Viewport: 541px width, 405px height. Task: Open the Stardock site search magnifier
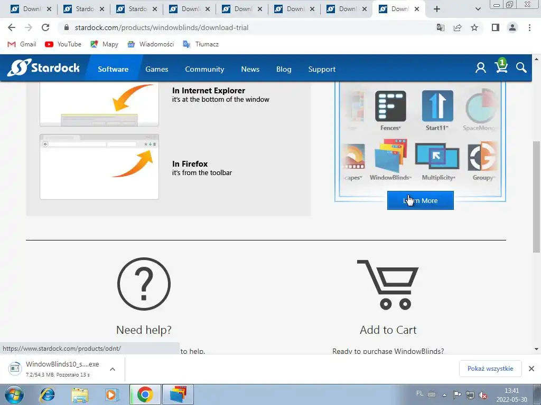click(x=521, y=68)
